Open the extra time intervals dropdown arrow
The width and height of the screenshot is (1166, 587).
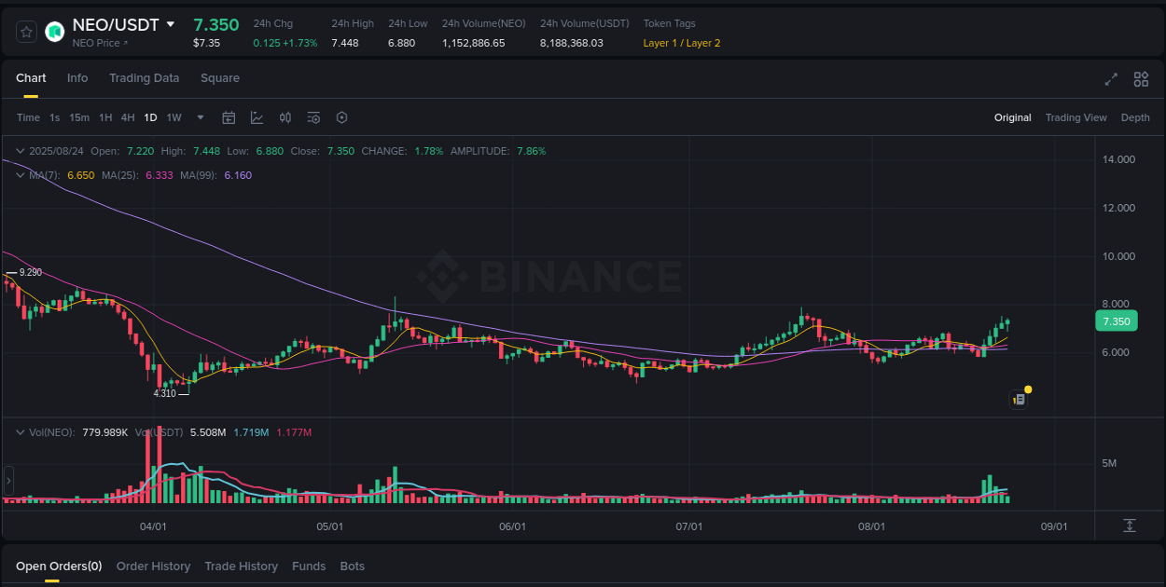point(200,117)
